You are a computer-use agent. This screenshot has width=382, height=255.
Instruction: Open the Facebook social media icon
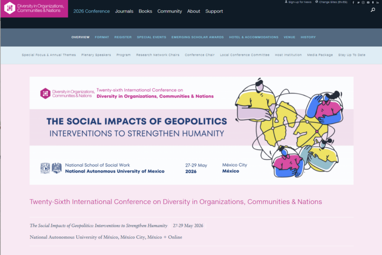point(353,2)
